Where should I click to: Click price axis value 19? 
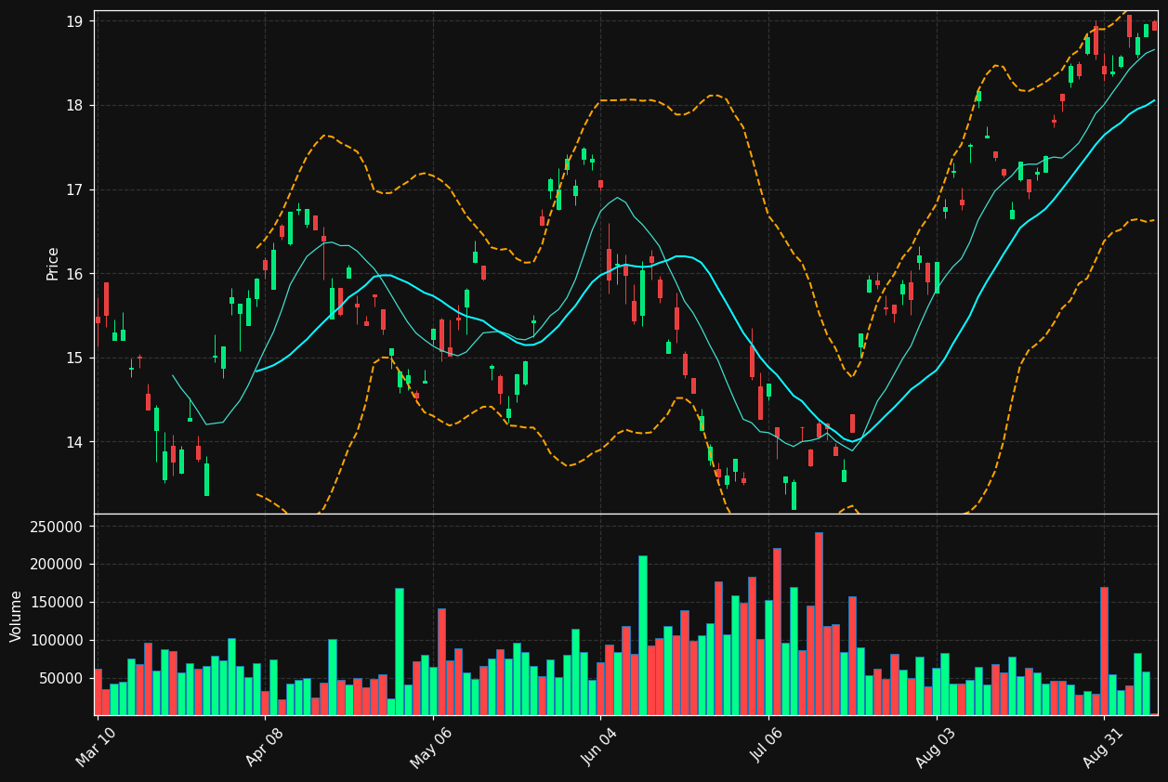(x=75, y=21)
